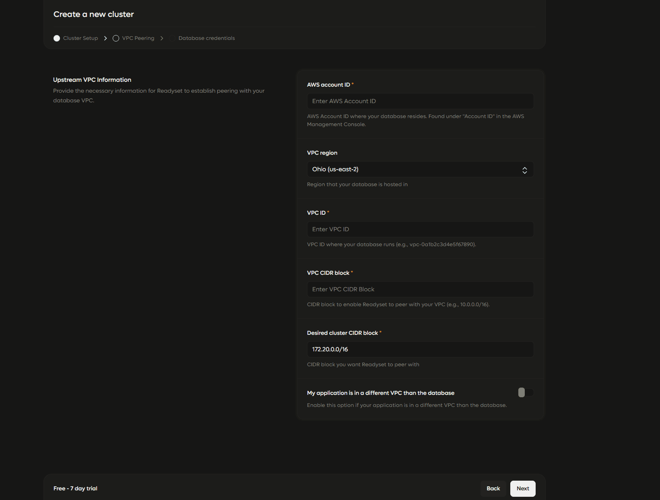
Task: Click the Back button
Action: click(x=493, y=488)
